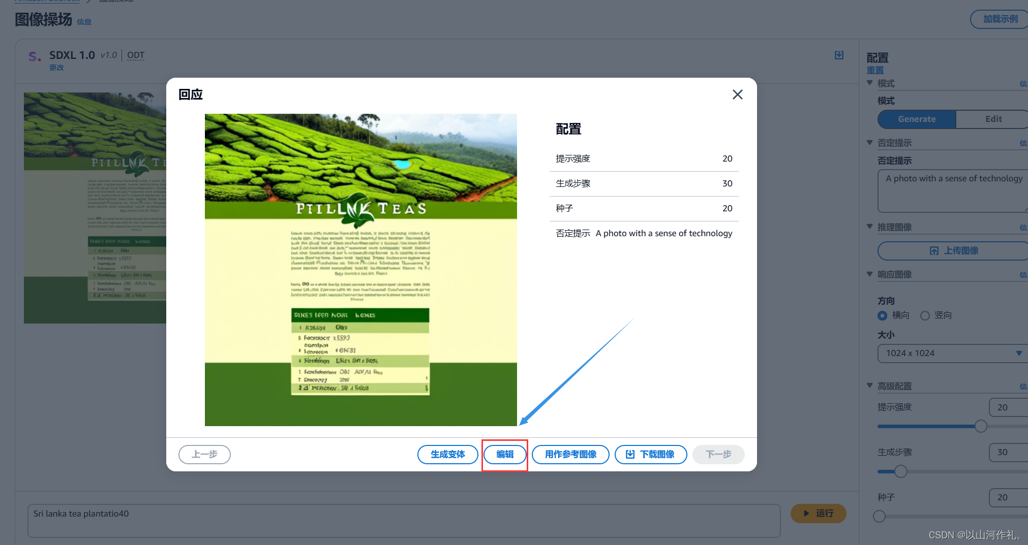This screenshot has height=545, width=1028.
Task: Click the background tea image thumbnail
Action: (95, 208)
